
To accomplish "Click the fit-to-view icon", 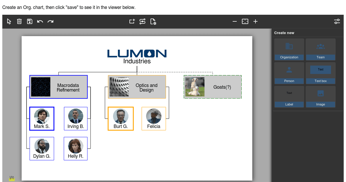I will coord(245,21).
